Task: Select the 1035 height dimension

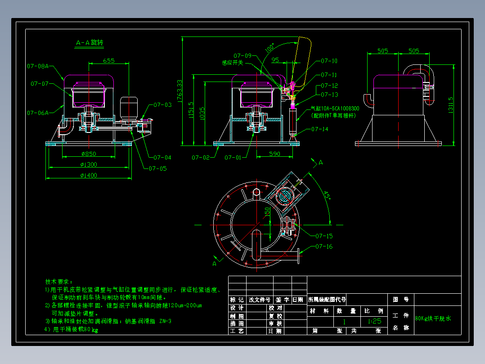Action: (x=202, y=114)
